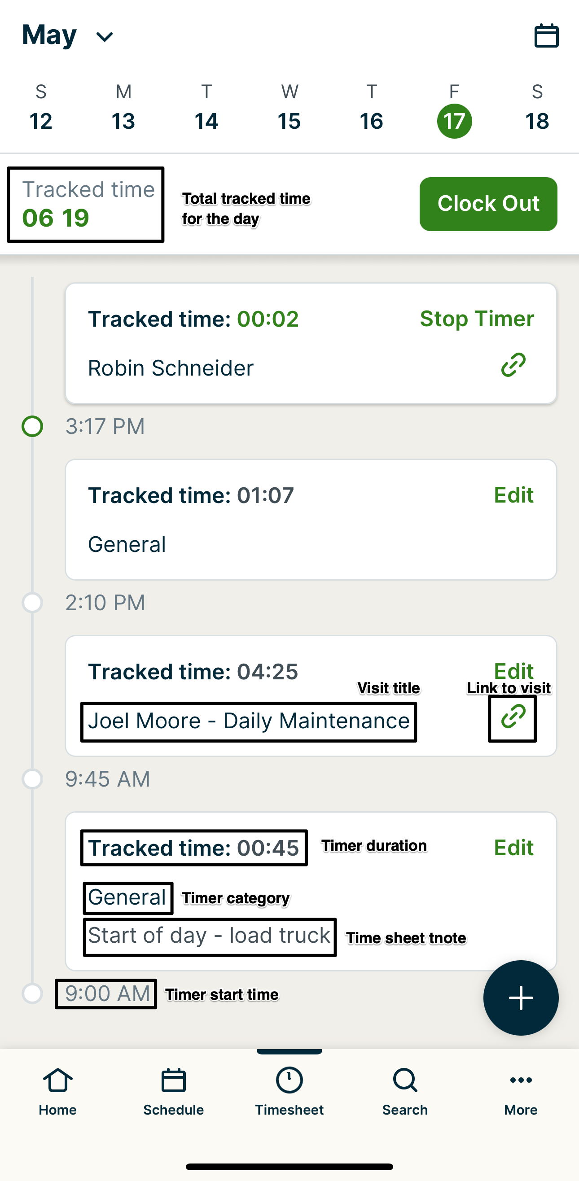The image size is (579, 1181).
Task: Open visit link for Joel Moore entry
Action: point(513,717)
